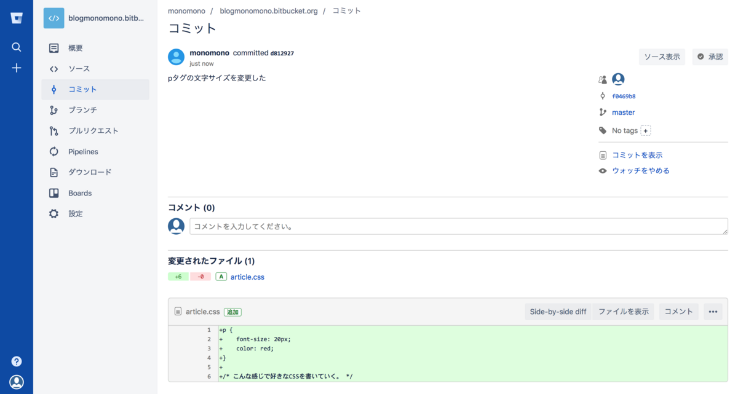The width and height of the screenshot is (738, 394).
Task: Open the three-dots more options menu
Action: tap(713, 312)
